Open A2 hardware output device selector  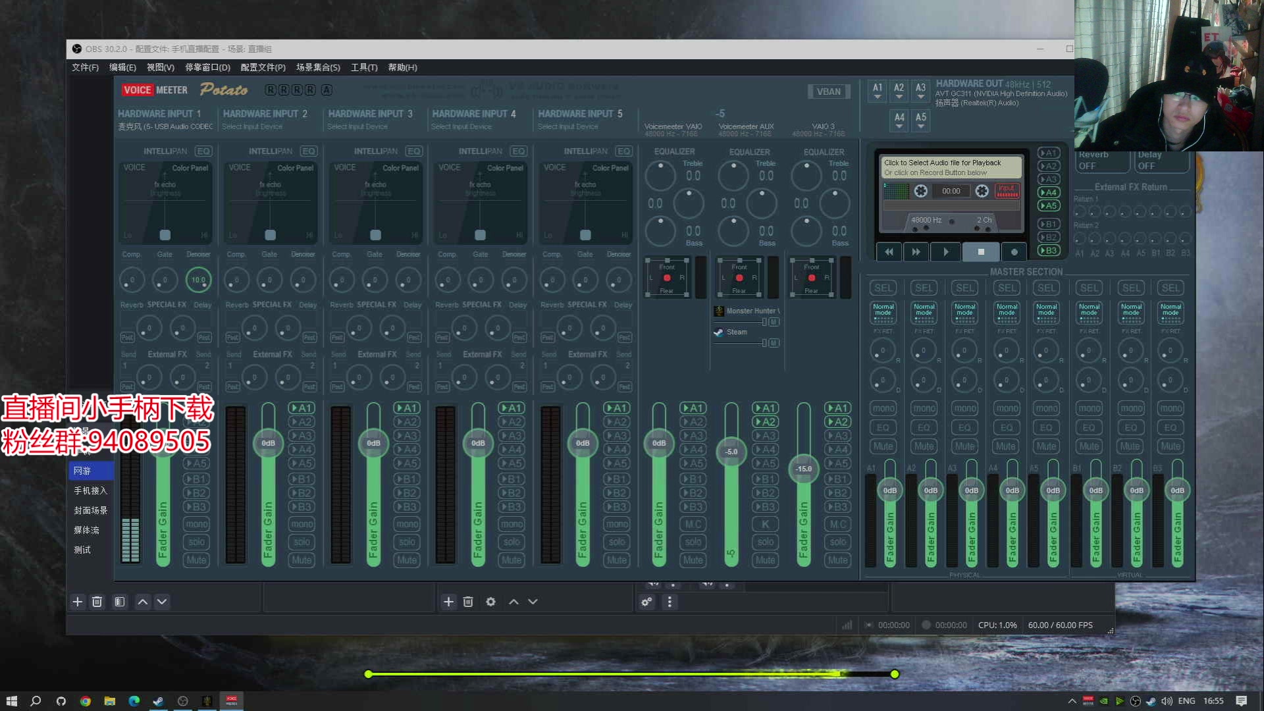tap(899, 91)
